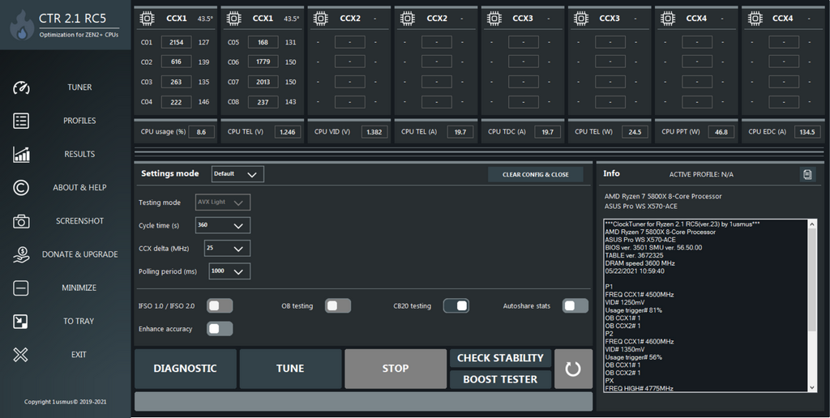This screenshot has height=418, width=830.
Task: Click the refresh circular arrow button
Action: (573, 369)
